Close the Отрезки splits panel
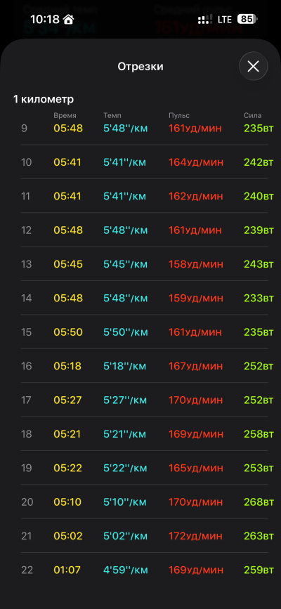The image size is (281, 609). (253, 67)
